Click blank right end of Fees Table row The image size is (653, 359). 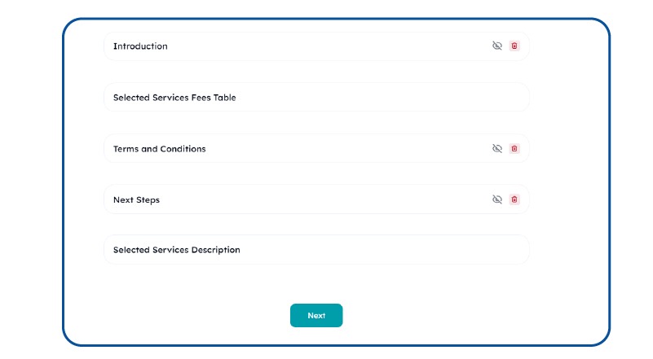[505, 98]
